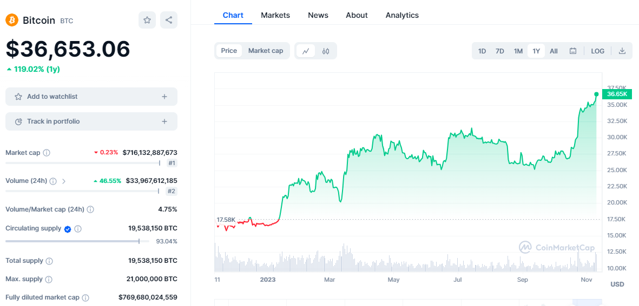Click the current price dot on chart
Viewport: 639px width, 306px height.
[x=597, y=94]
